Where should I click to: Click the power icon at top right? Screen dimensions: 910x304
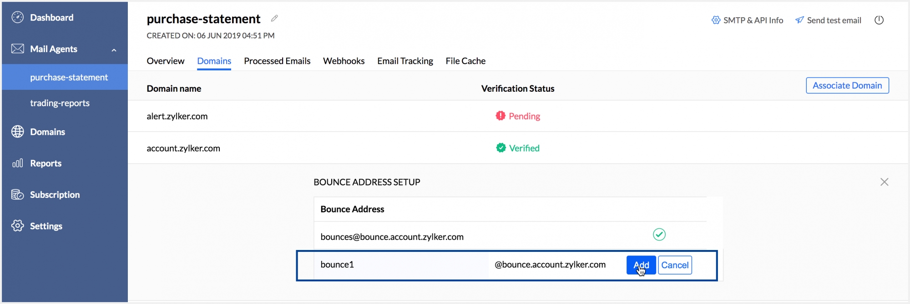coord(879,20)
